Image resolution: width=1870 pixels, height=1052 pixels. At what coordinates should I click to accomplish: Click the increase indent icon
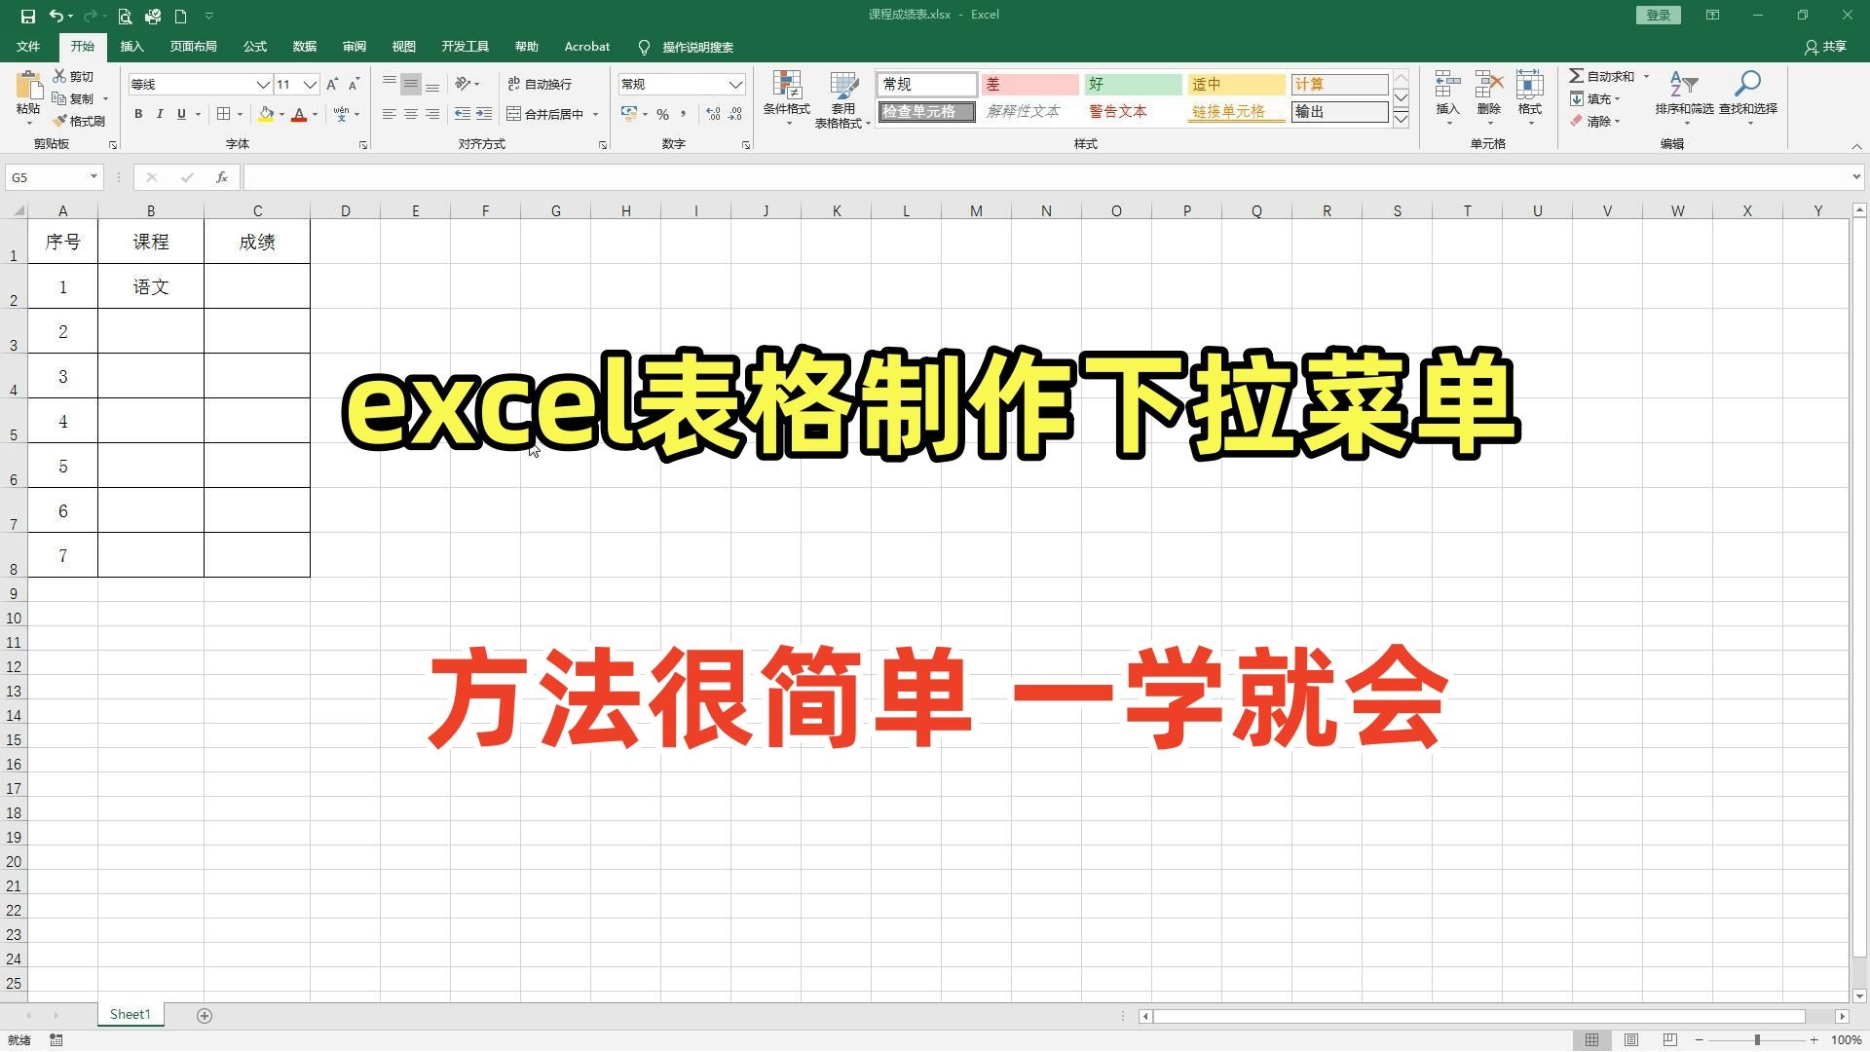[484, 114]
